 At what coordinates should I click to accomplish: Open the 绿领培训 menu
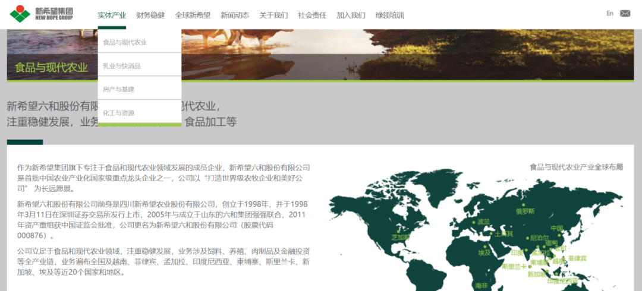pos(389,15)
